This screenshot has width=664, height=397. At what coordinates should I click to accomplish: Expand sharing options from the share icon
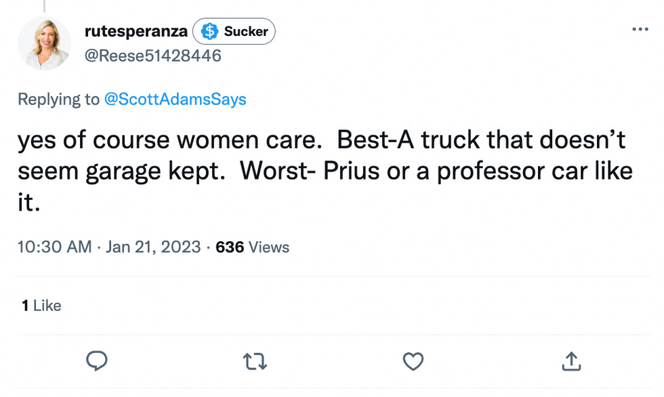[x=571, y=361]
